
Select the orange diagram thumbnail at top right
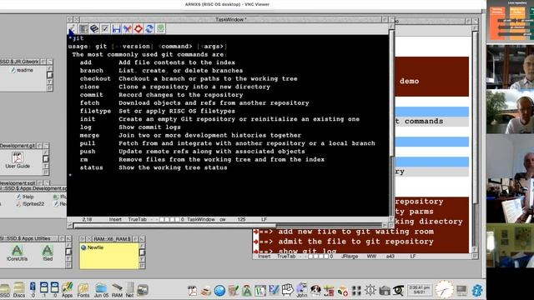pyautogui.click(x=510, y=22)
